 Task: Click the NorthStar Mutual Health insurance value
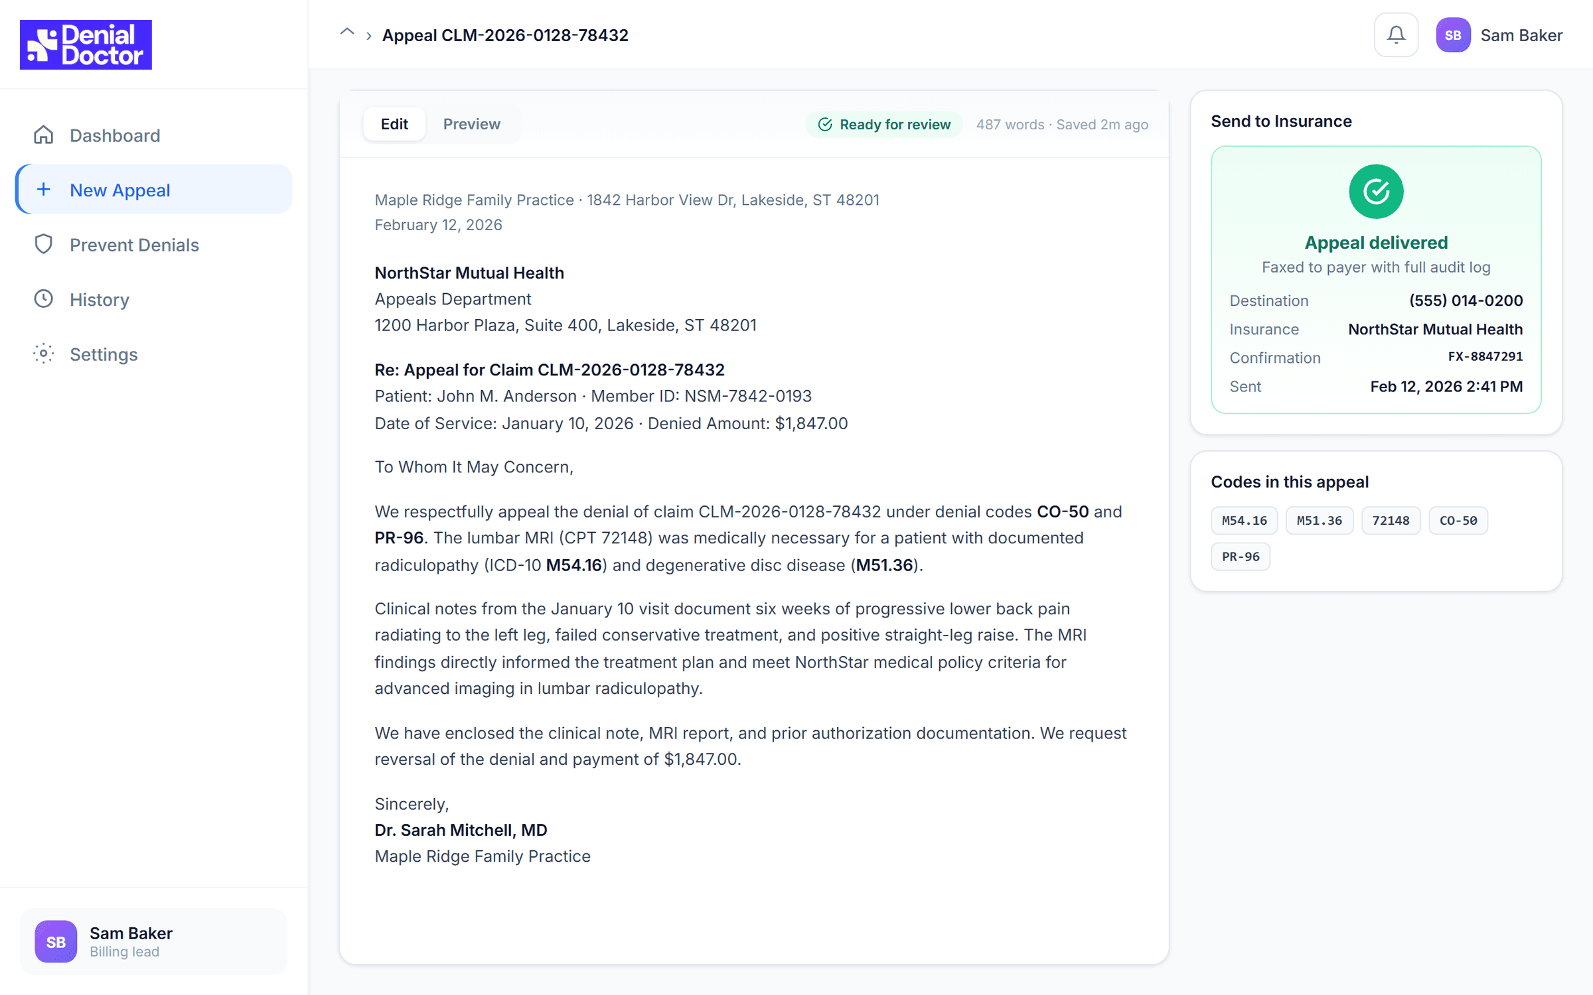(1436, 329)
